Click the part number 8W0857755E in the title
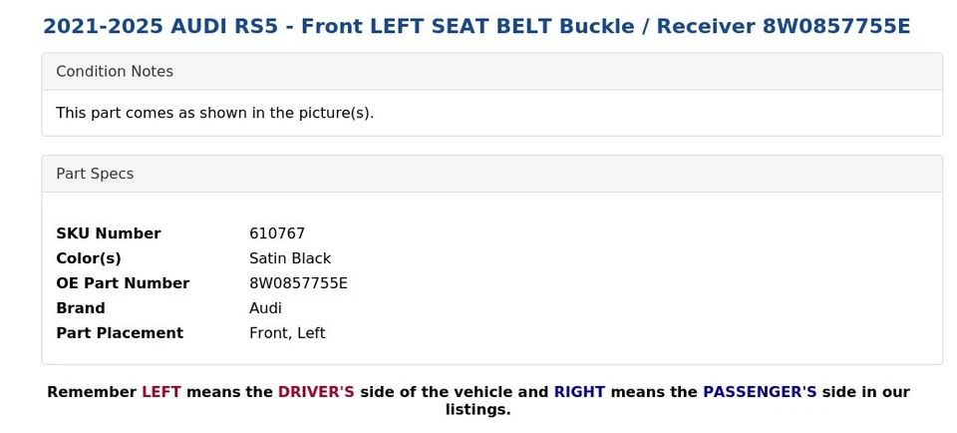Image resolution: width=957 pixels, height=433 pixels. click(835, 26)
